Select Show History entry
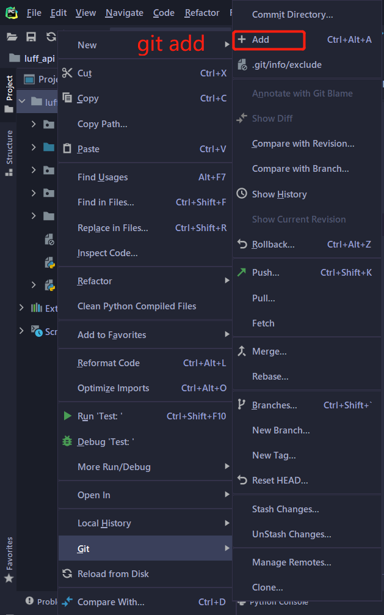The width and height of the screenshot is (384, 615). (x=307, y=194)
